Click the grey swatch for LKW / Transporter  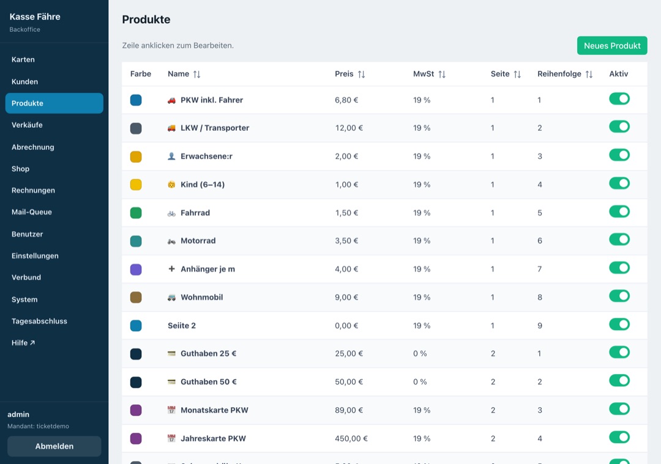(x=136, y=128)
